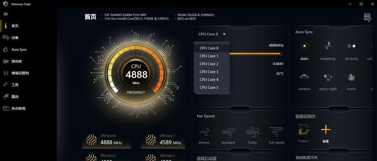Click the CPU frequency gauge

pos(136,74)
